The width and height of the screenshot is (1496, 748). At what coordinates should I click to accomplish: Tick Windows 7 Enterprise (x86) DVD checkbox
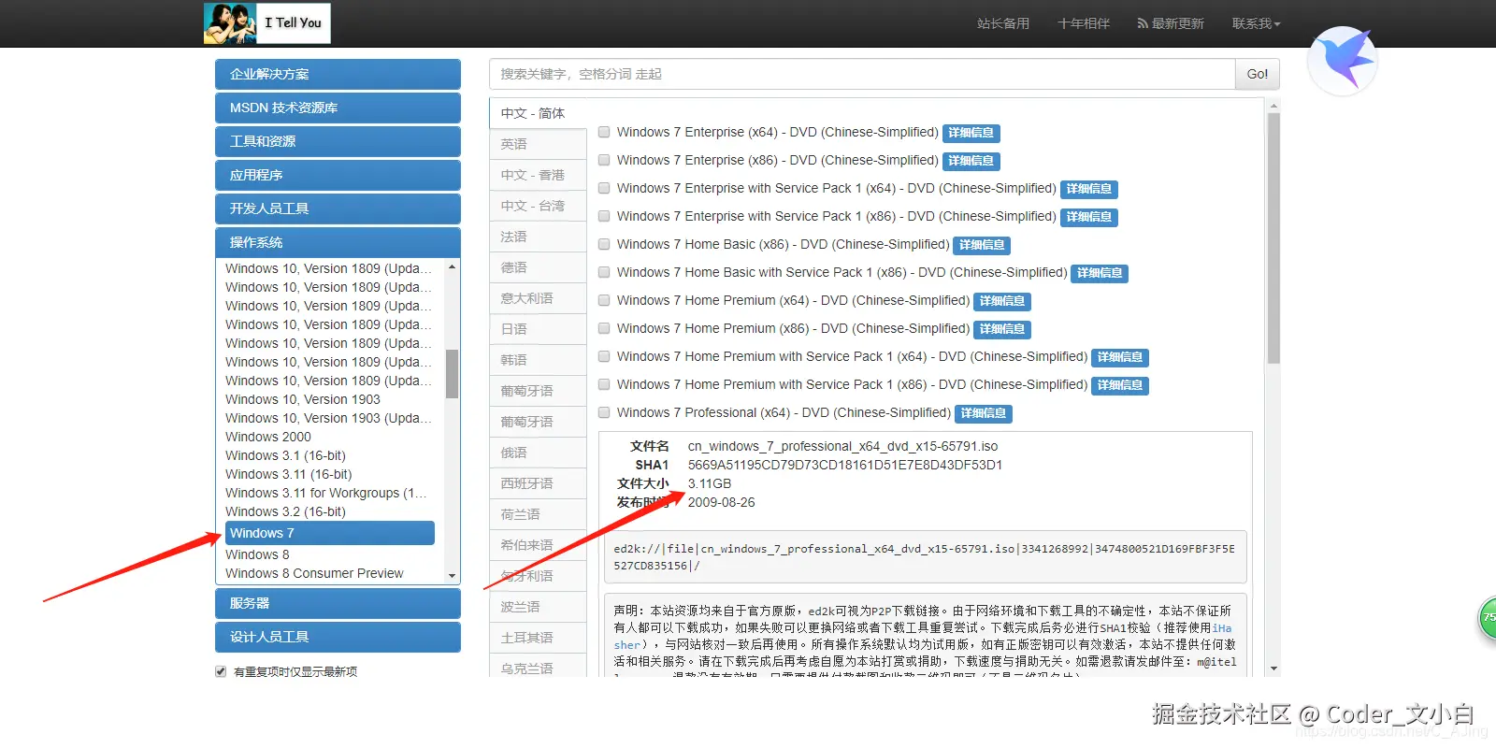click(604, 161)
